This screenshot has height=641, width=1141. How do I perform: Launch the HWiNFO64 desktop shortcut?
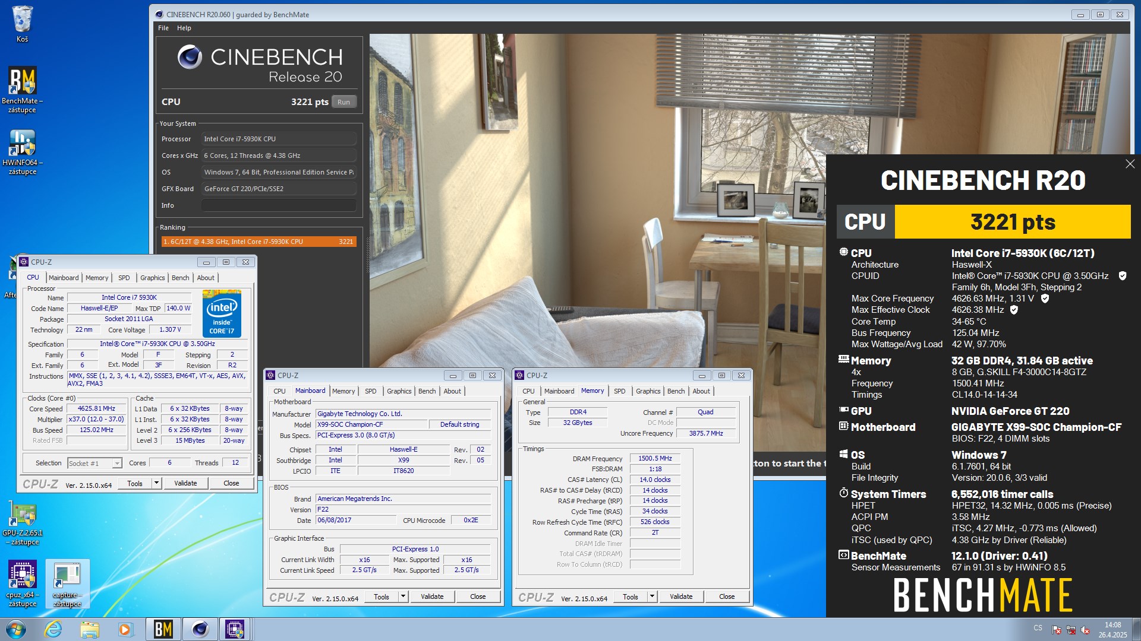(22, 151)
